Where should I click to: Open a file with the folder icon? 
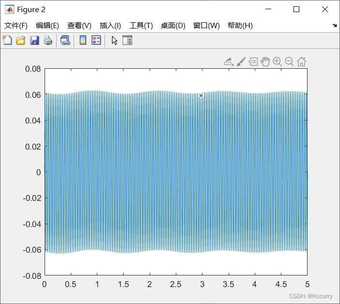click(21, 41)
